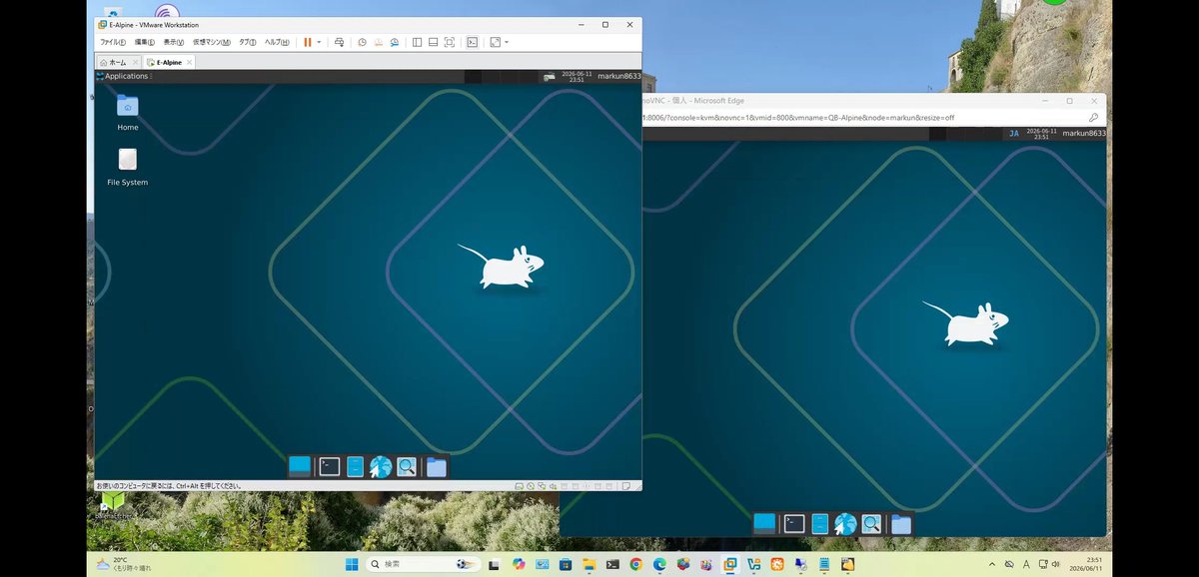Launch Application Finder from QB-Alpine dock
Image resolution: width=1199 pixels, height=577 pixels.
click(x=871, y=523)
